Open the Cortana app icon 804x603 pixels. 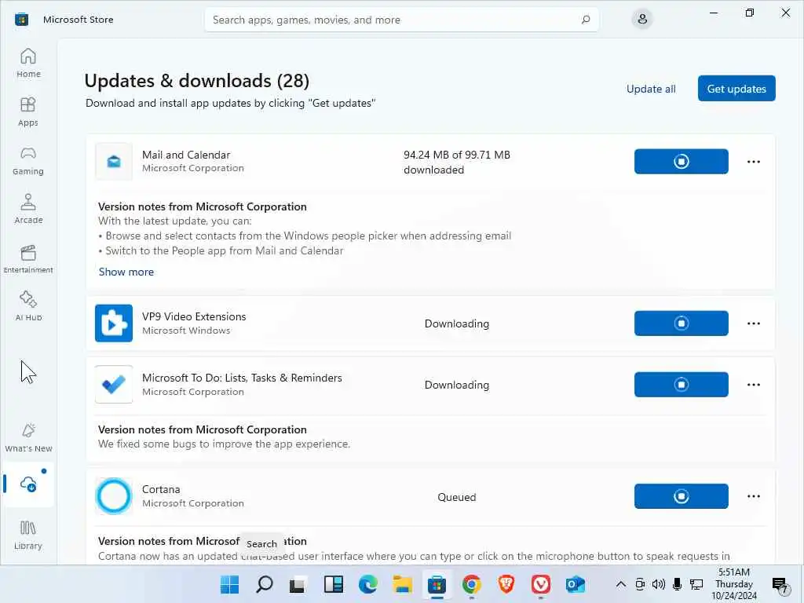(x=114, y=496)
